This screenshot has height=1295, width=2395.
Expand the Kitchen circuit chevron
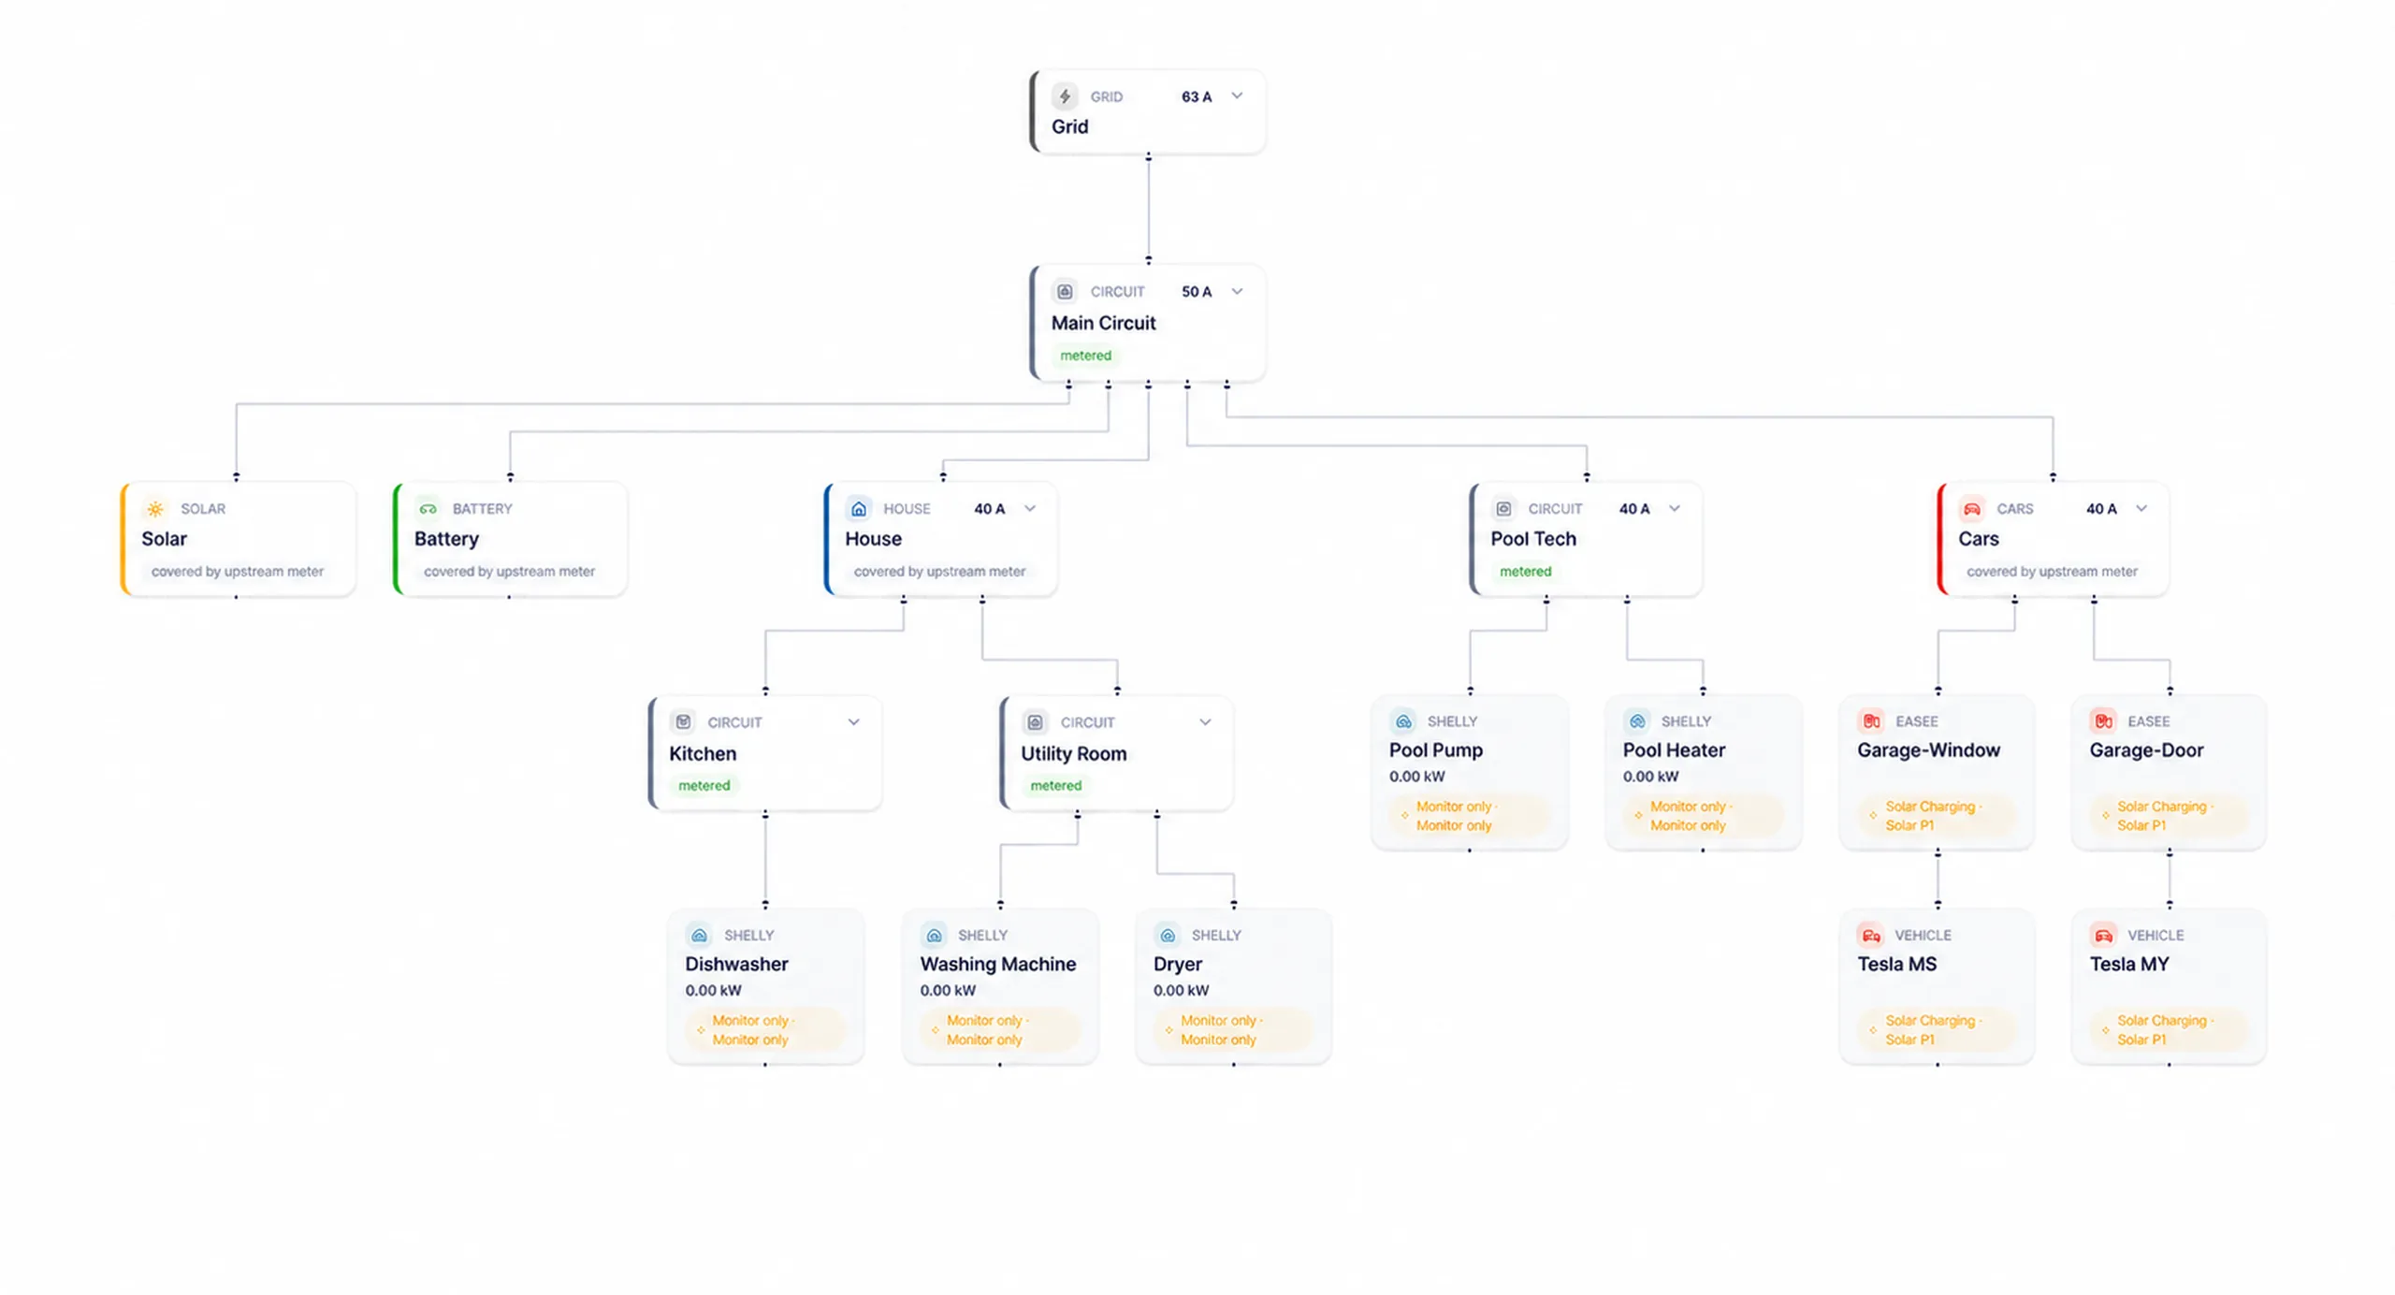click(853, 721)
